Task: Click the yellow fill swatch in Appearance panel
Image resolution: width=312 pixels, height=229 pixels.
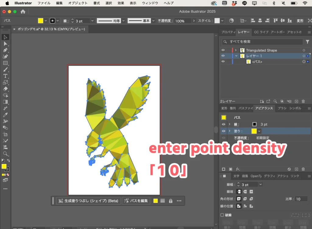Action: pos(254,131)
